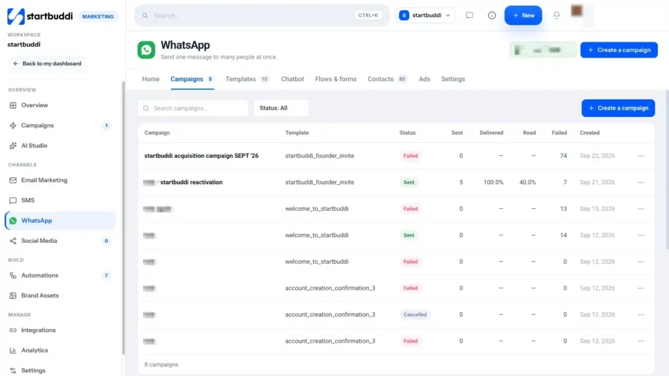
Task: Click the Status column header
Action: point(408,133)
